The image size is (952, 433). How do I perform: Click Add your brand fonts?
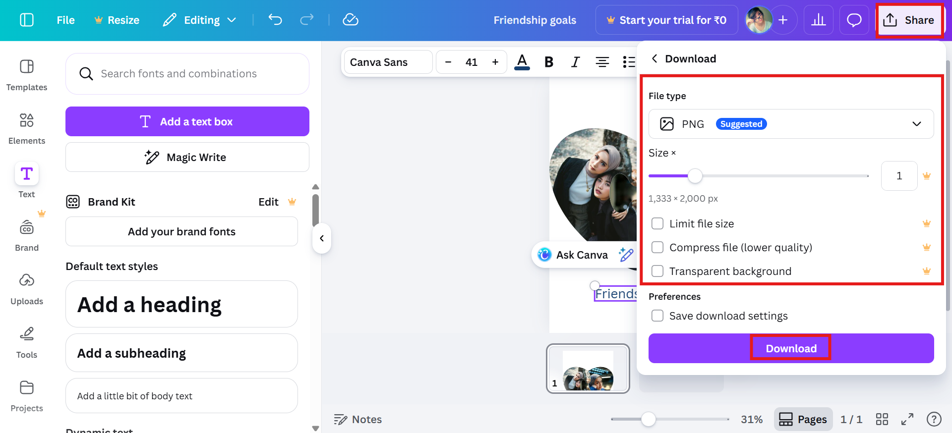click(x=181, y=231)
